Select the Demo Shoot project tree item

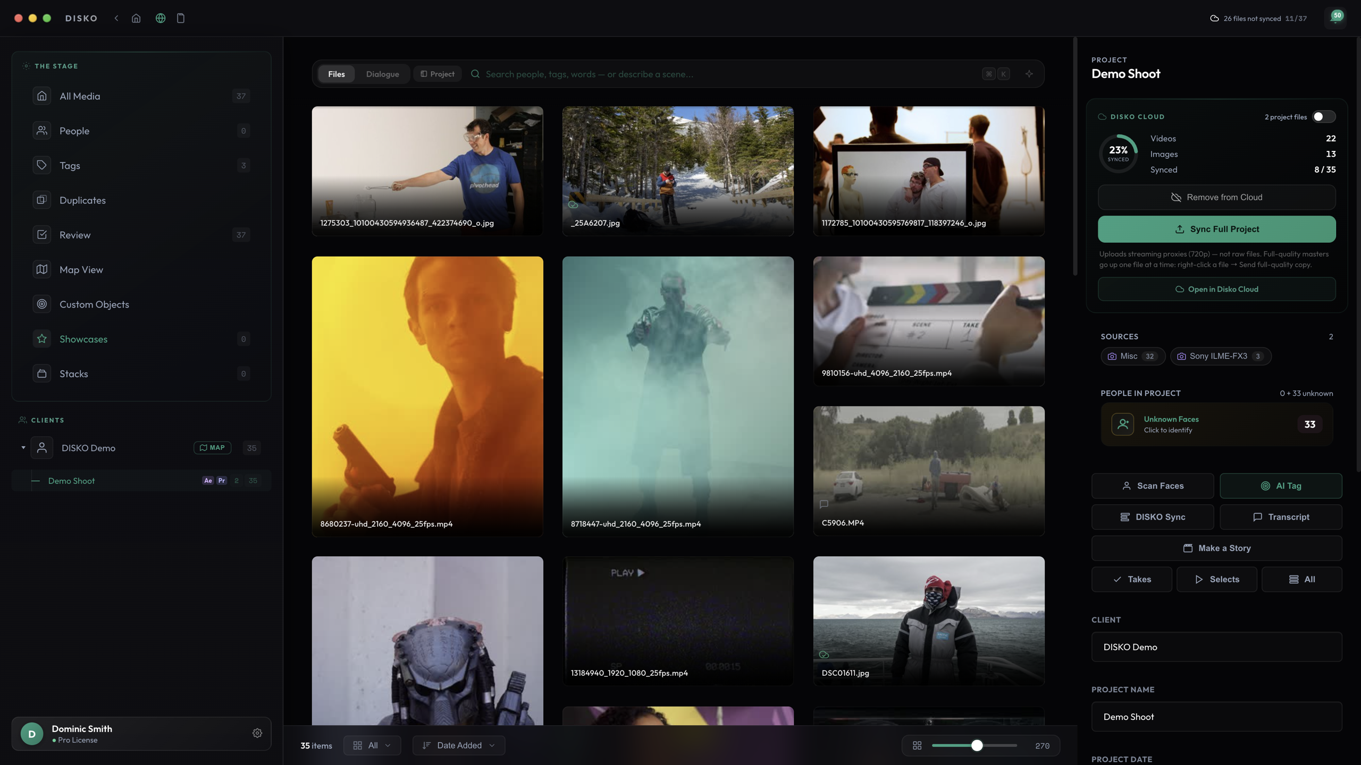[x=141, y=481]
